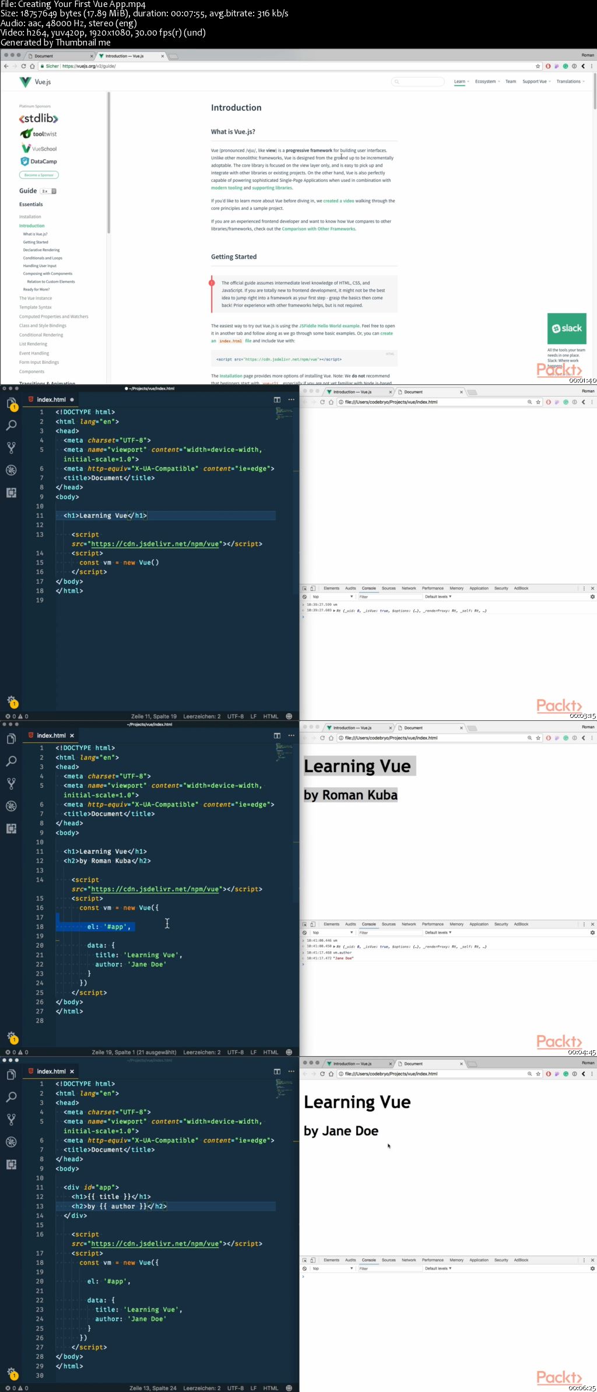The width and height of the screenshot is (597, 1392).
Task: Open the JSFiddle Hello World example link
Action: (x=329, y=326)
